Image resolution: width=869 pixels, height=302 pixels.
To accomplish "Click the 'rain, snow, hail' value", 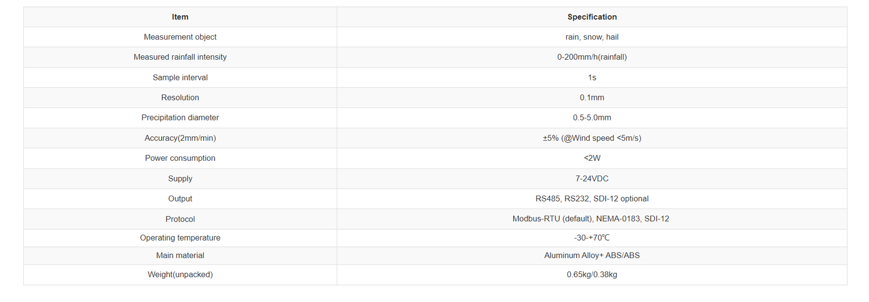I will [x=591, y=37].
